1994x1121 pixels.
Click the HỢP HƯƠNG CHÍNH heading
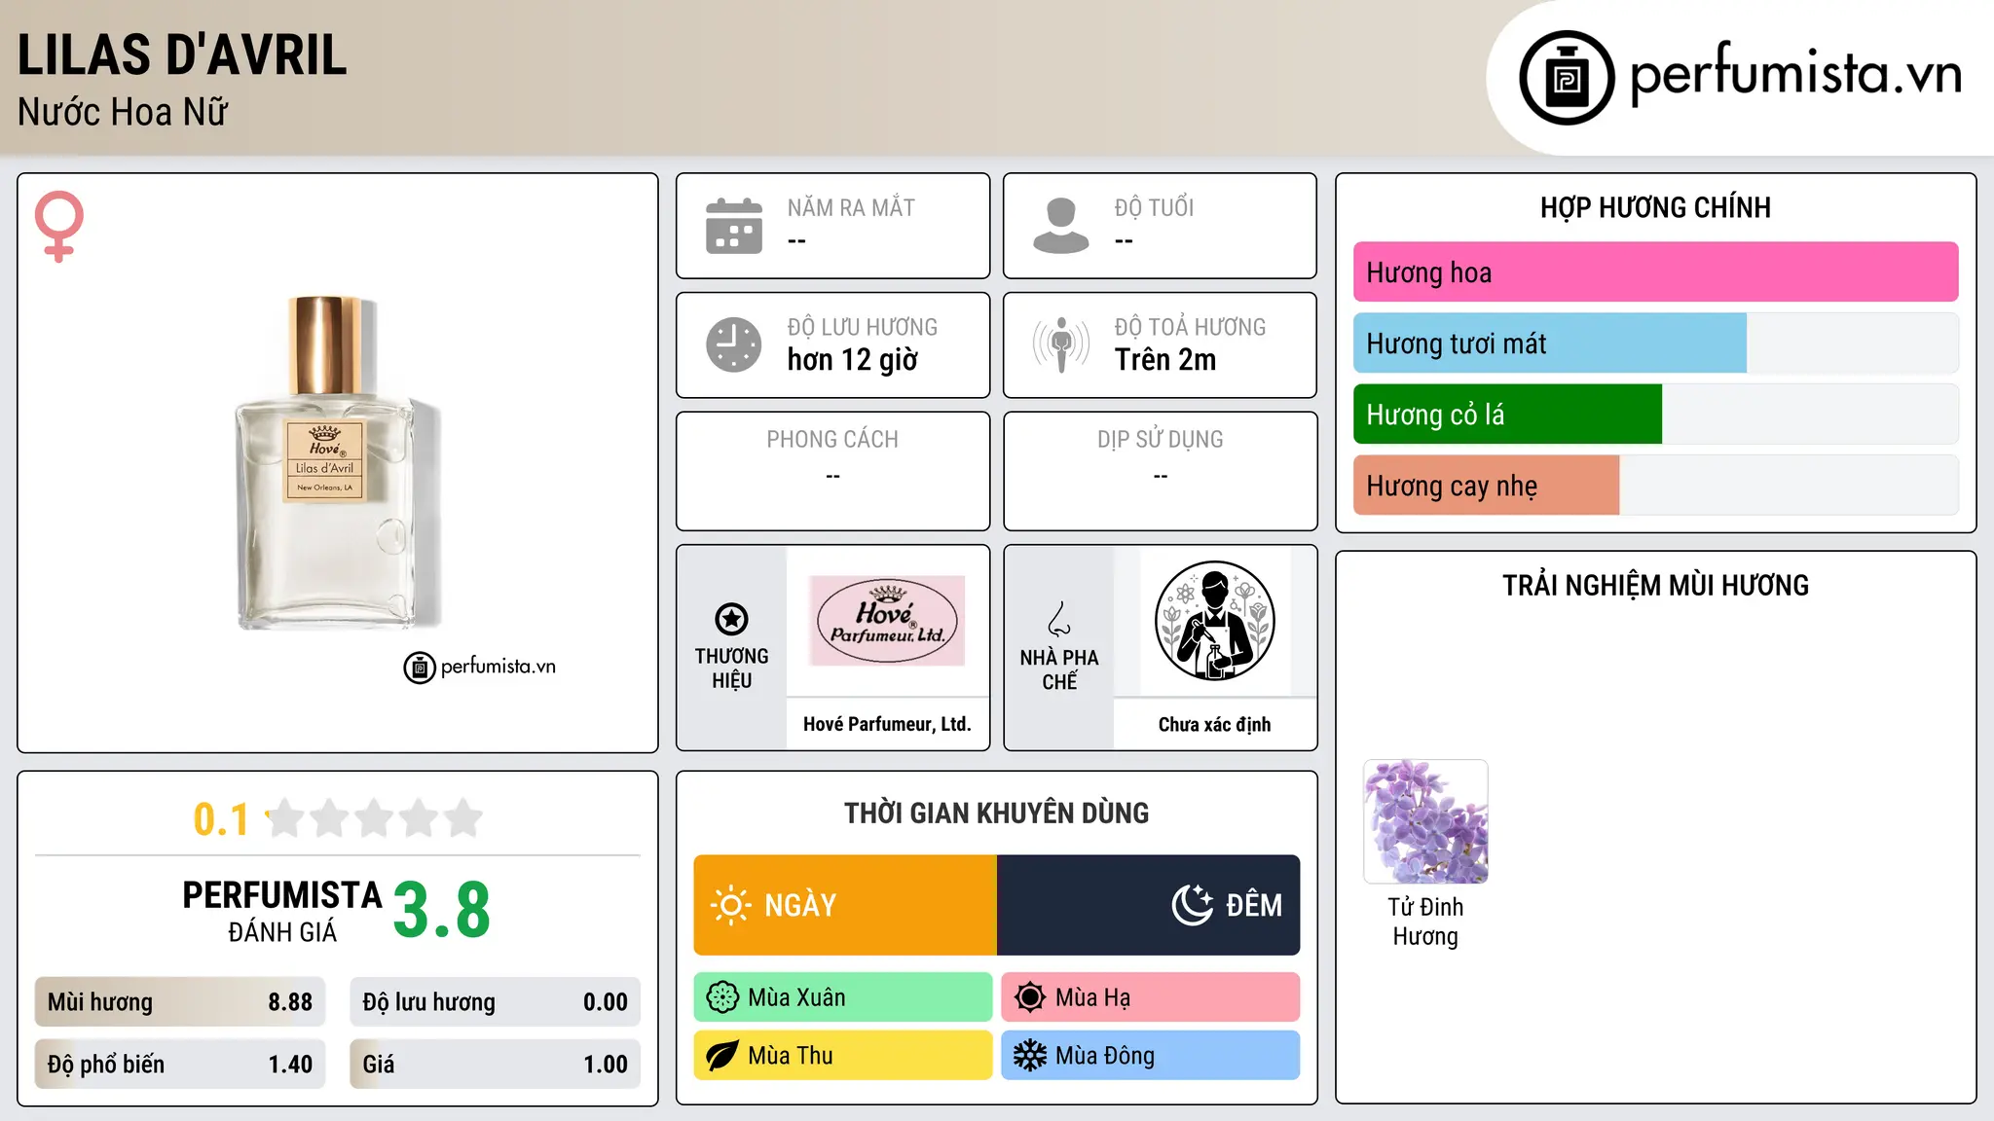(x=1655, y=208)
